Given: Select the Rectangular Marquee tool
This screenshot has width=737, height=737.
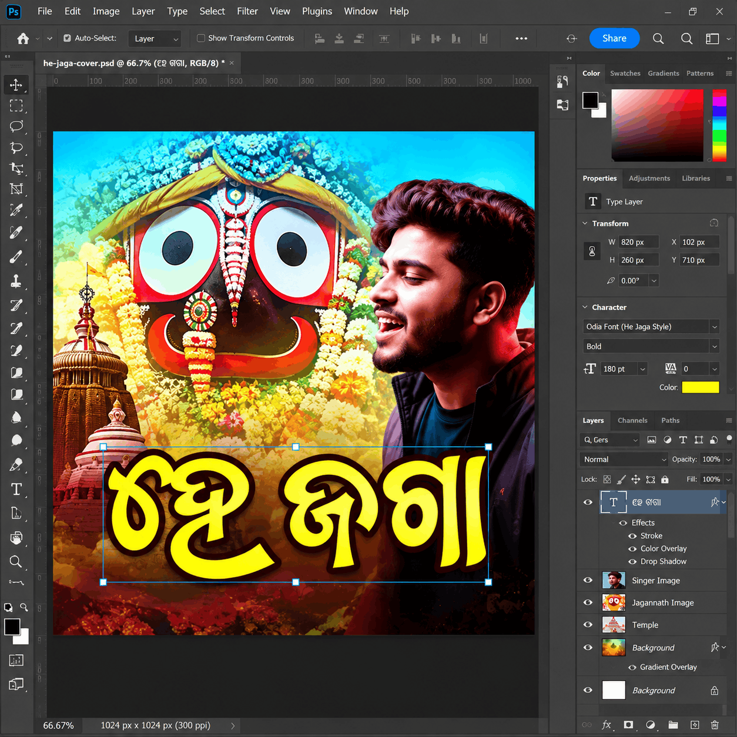Looking at the screenshot, I should pos(16,106).
